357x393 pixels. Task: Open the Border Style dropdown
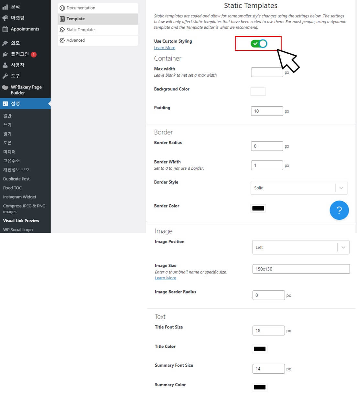point(299,188)
